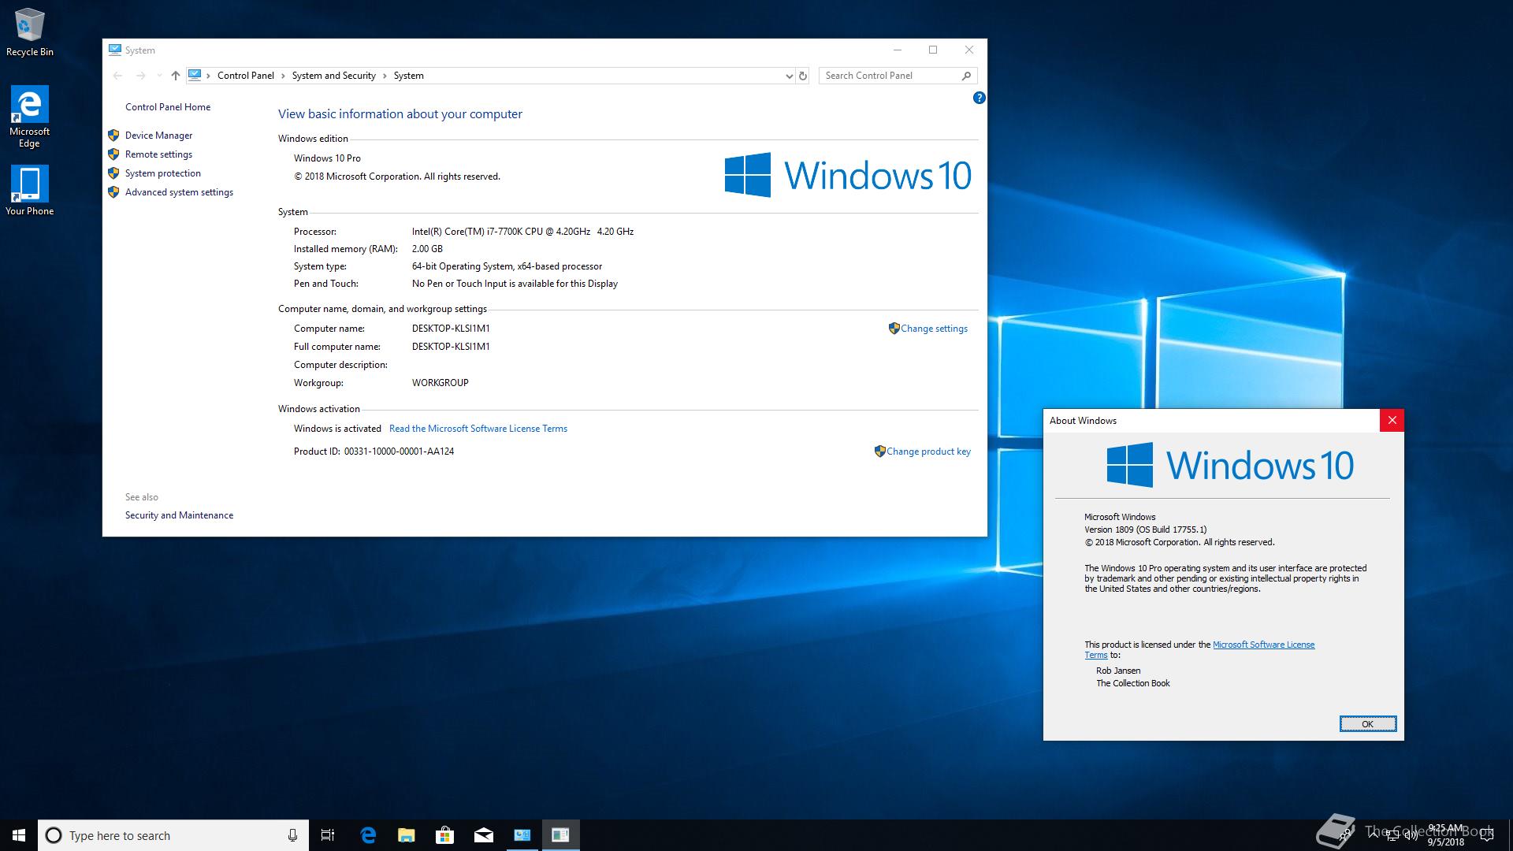Screen dimensions: 1513x851
Task: Click the forward navigation arrow
Action: click(140, 76)
